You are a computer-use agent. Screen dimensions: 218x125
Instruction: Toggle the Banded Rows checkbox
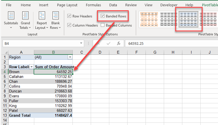103,16
